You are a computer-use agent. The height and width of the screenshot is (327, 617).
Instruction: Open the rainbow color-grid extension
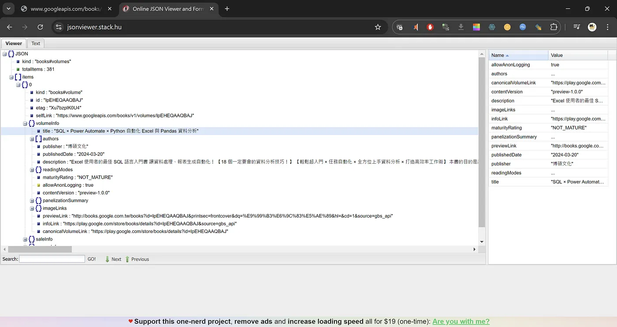coord(476,27)
